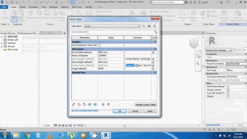Open uTorrent from the taskbar
This screenshot has height=139, width=247.
tap(72, 136)
